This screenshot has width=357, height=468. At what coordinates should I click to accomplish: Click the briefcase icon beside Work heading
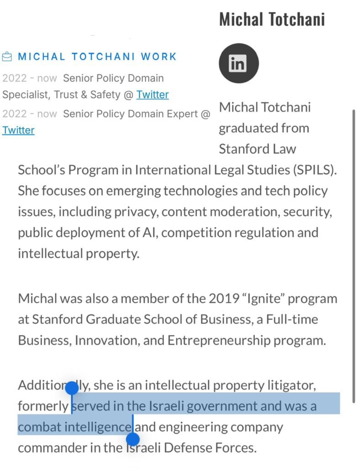pyautogui.click(x=7, y=56)
